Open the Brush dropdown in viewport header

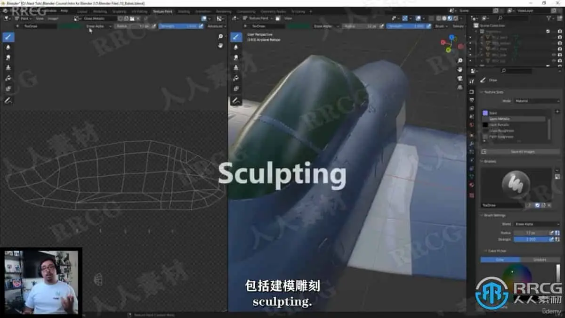point(441,26)
